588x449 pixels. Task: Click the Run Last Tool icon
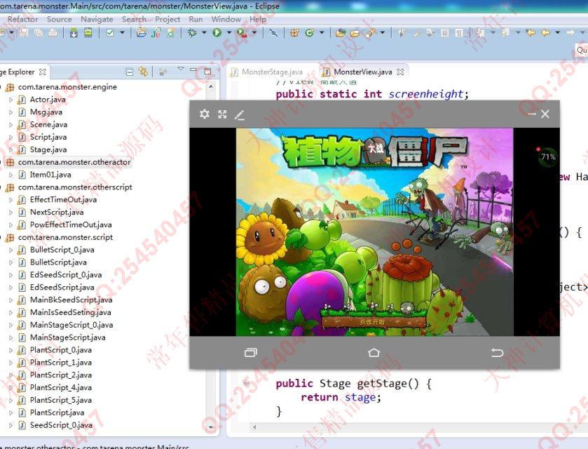pyautogui.click(x=242, y=33)
